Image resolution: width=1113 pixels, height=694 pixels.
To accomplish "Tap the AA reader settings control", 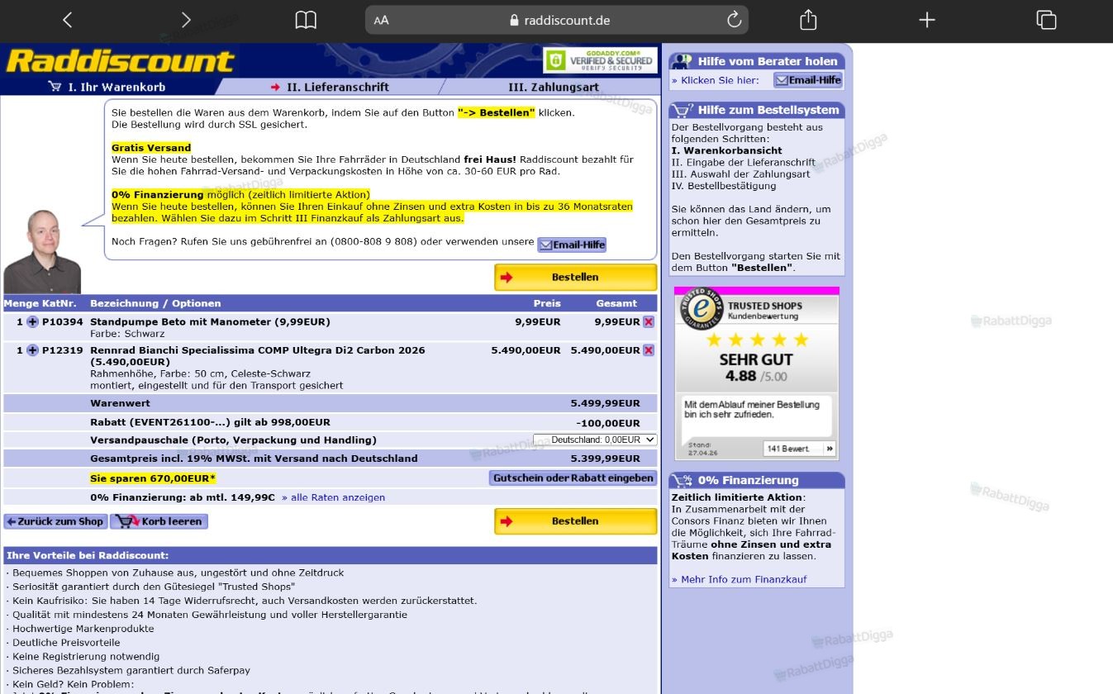I will [381, 21].
